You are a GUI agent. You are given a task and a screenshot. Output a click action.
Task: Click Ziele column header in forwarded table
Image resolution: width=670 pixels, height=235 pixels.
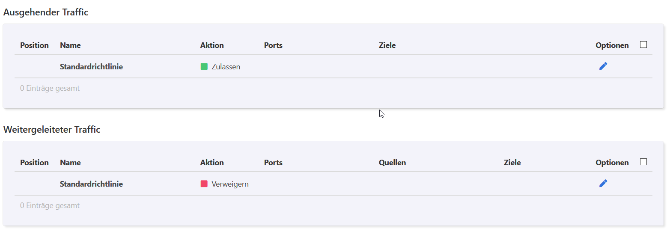pos(512,163)
